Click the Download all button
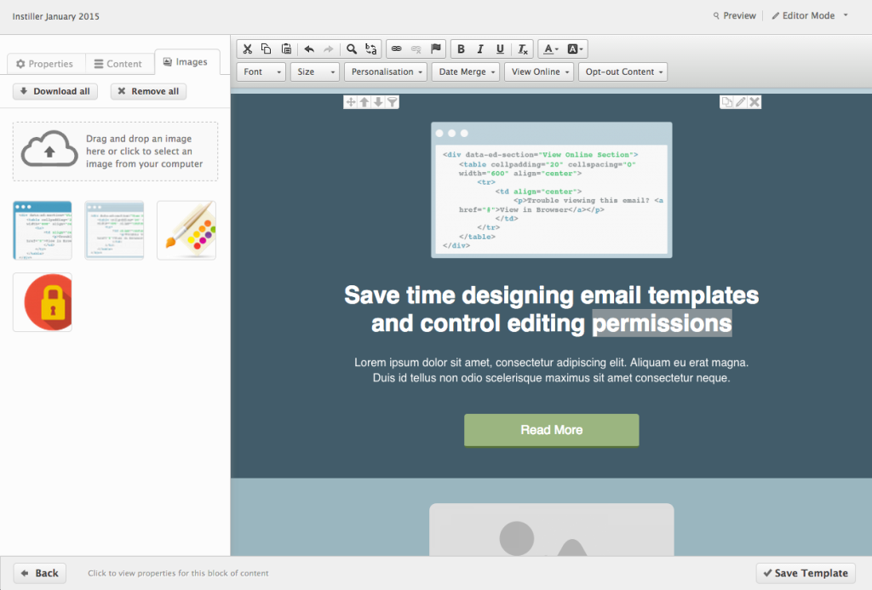This screenshot has width=872, height=590. click(x=55, y=91)
